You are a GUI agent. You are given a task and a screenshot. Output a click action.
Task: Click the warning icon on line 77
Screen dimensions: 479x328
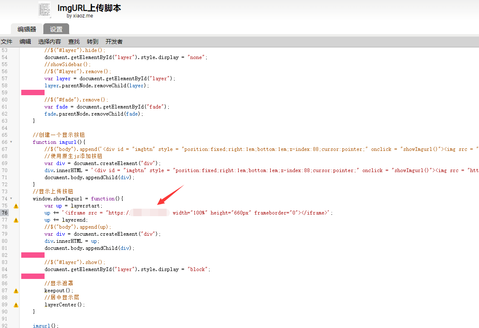(16, 220)
